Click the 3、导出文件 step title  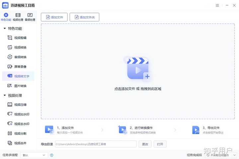pos(211,128)
